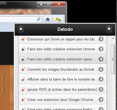
Task: Click the search magnifier icon
Action: tap(38, 19)
